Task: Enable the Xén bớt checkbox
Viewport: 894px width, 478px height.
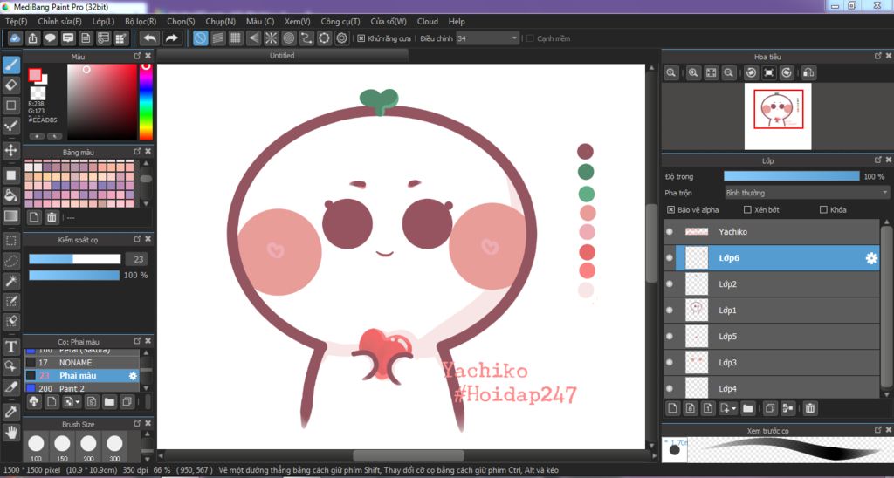Action: 747,209
